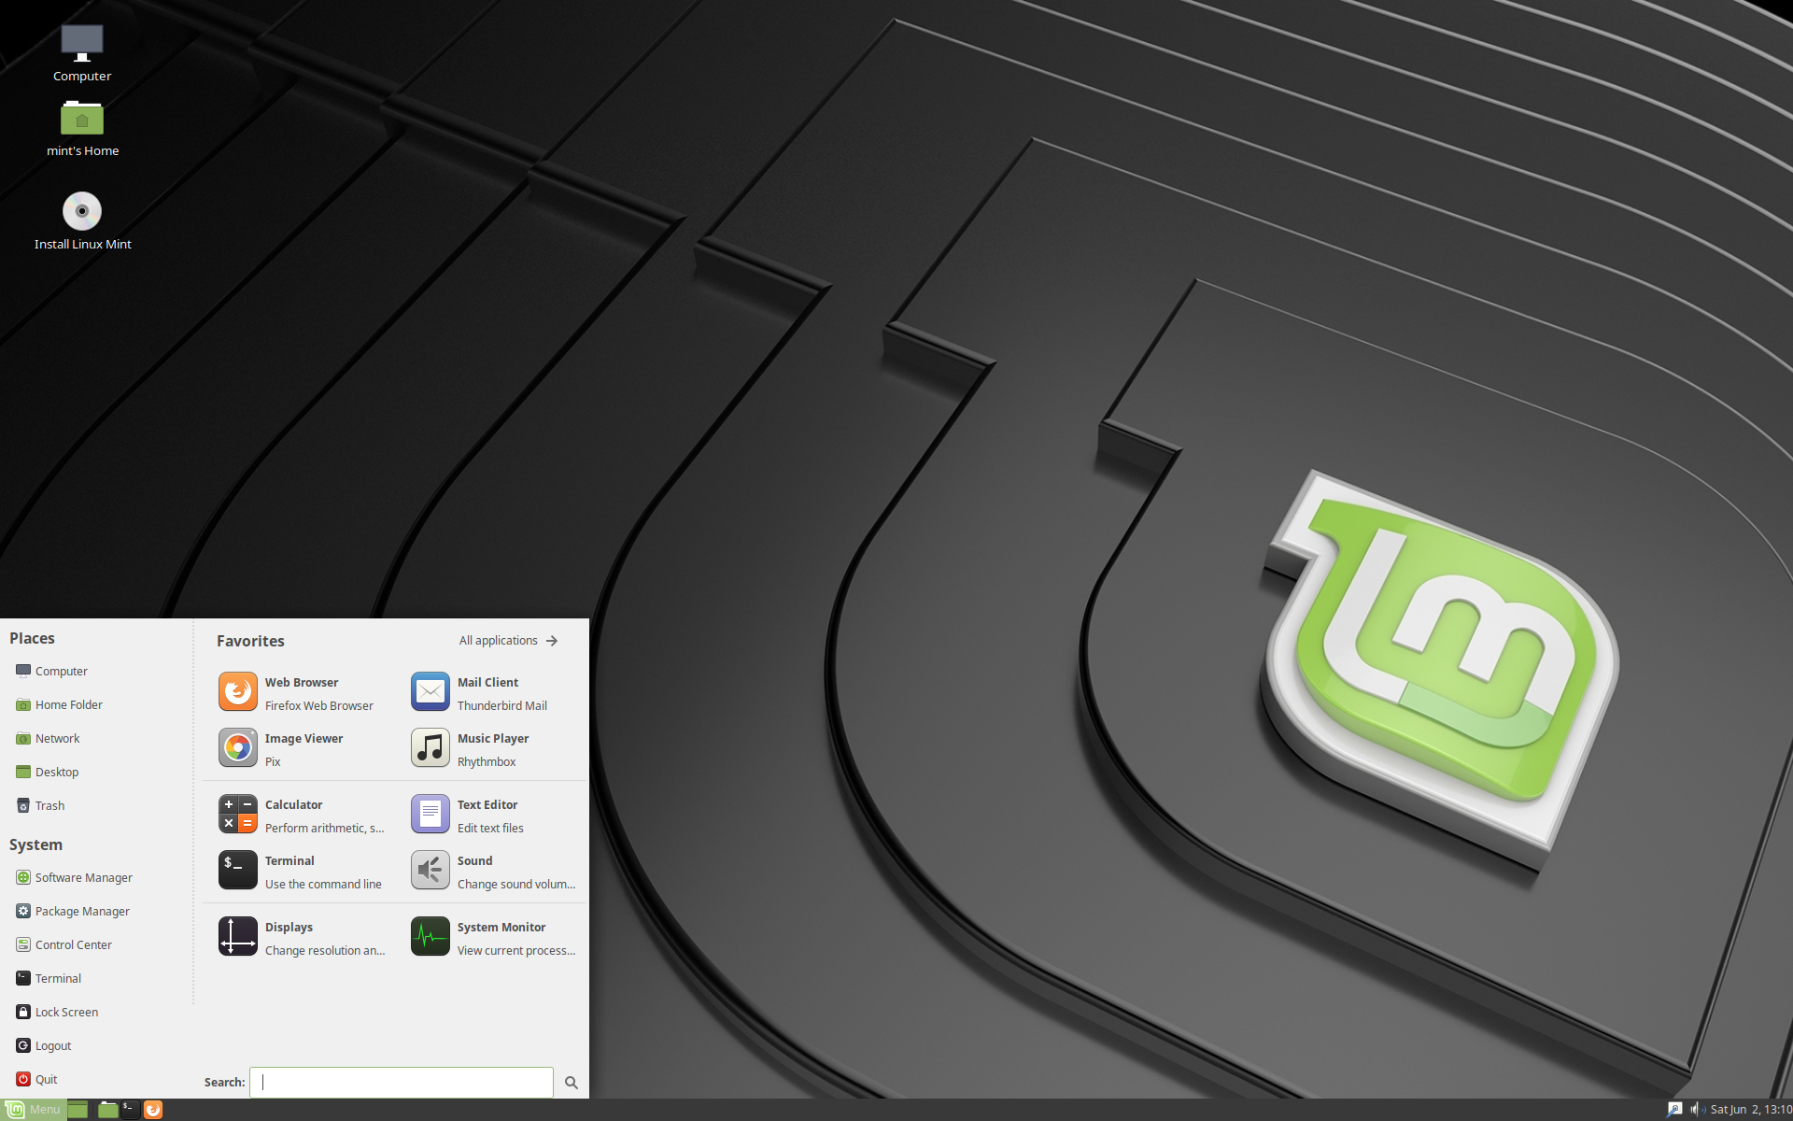Viewport: 1793px width, 1121px height.
Task: Open Rhythmbox Music Player
Action: pos(492,749)
